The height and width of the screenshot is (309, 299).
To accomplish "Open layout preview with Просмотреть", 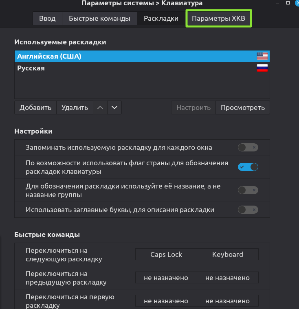I will (x=242, y=107).
